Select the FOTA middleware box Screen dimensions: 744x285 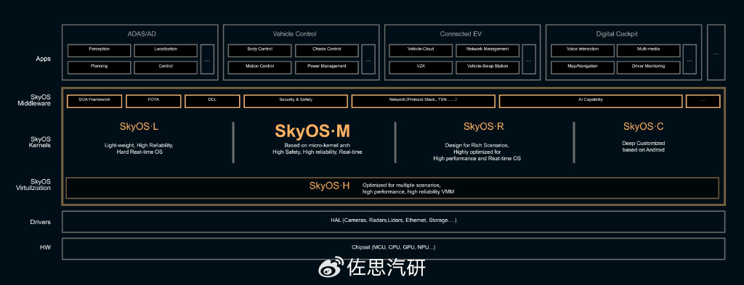[x=153, y=101]
